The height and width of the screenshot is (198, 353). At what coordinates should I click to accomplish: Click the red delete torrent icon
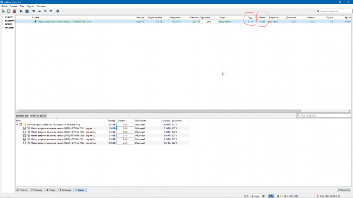[14, 11]
